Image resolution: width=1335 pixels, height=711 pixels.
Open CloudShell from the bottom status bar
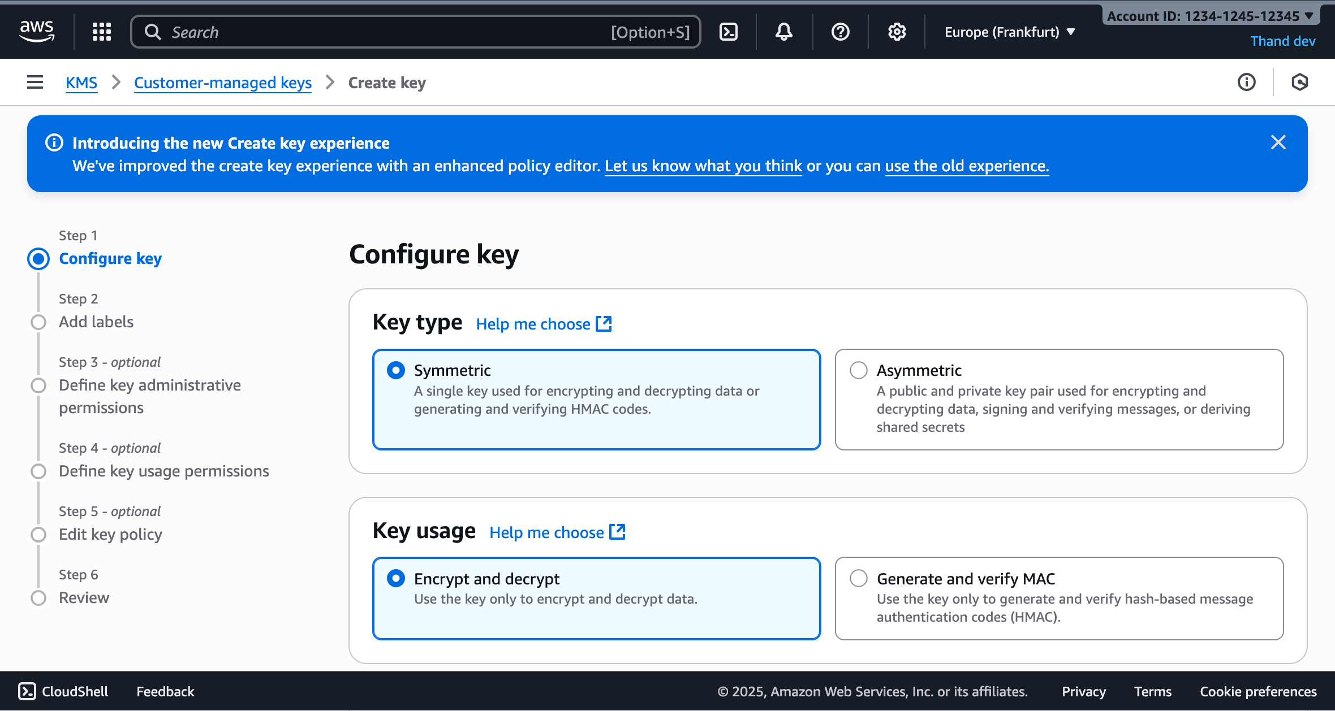pos(62,691)
